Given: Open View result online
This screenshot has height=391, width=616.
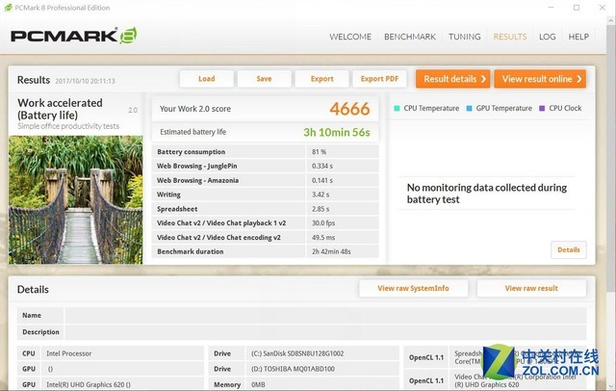Looking at the screenshot, I should 542,79.
